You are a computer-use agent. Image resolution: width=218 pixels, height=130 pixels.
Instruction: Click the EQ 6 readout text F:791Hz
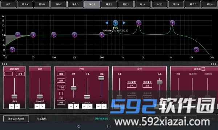click(x=116, y=31)
